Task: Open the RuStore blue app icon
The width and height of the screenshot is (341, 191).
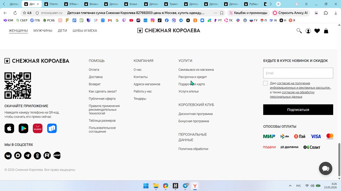Action: point(52,128)
